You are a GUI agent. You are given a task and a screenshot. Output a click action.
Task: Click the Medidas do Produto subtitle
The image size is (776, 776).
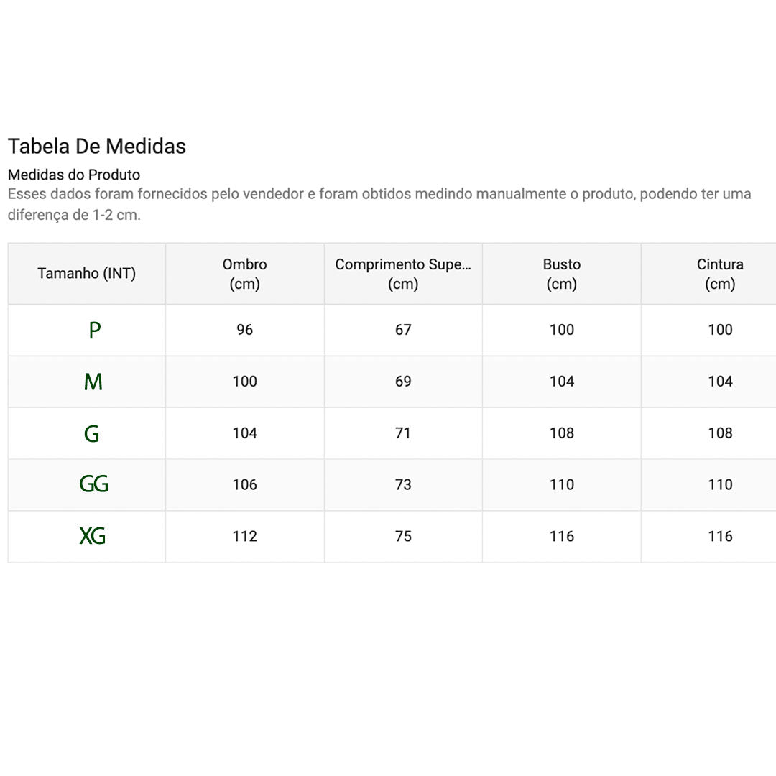74,175
